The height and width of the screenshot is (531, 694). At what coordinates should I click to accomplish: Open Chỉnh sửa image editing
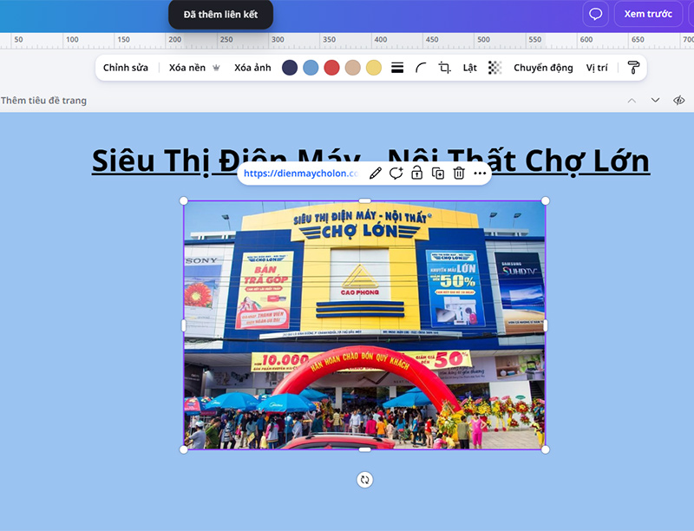tap(126, 68)
